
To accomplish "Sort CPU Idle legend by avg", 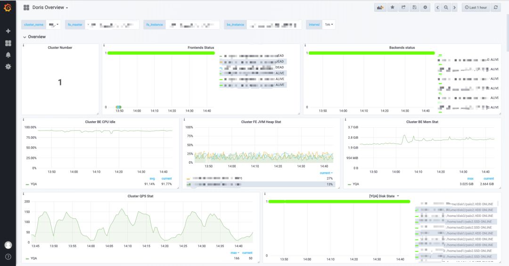I will pos(152,179).
